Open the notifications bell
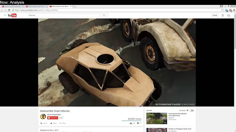Screen dimensions: 236x132 coord(223,15)
